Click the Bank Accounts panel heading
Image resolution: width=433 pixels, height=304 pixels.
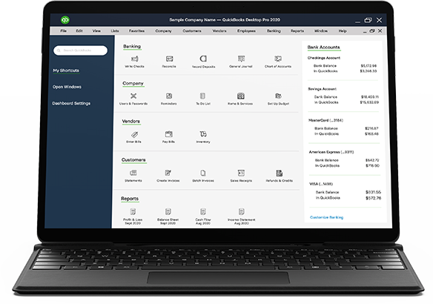click(324, 47)
